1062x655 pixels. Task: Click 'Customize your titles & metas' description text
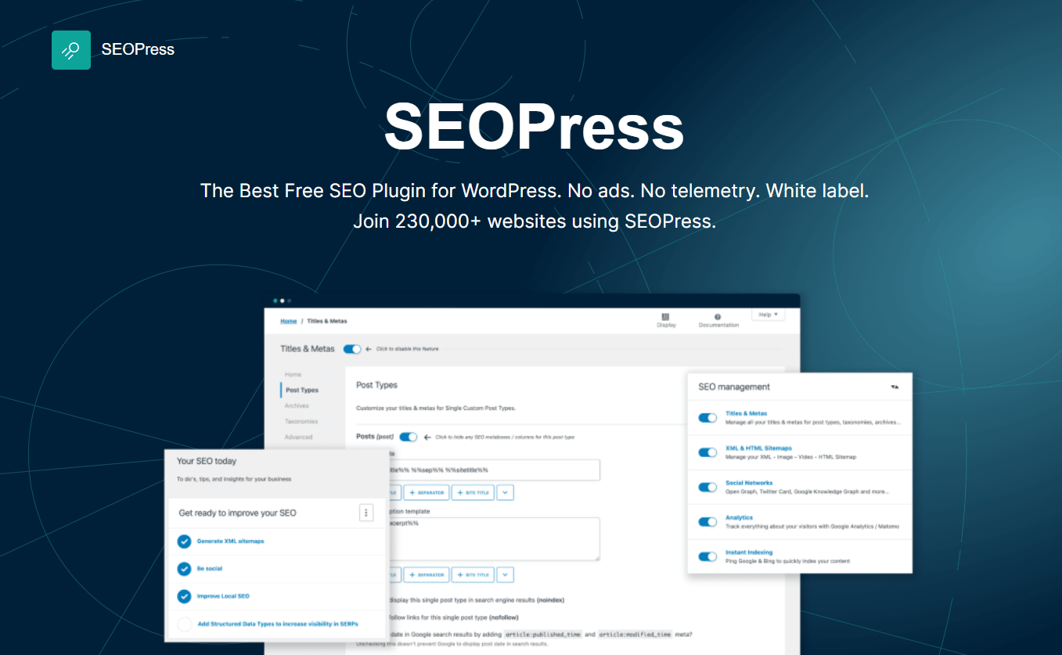[x=436, y=408]
